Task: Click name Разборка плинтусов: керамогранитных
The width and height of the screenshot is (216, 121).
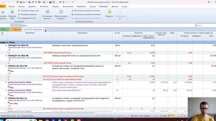Action: click(70, 45)
